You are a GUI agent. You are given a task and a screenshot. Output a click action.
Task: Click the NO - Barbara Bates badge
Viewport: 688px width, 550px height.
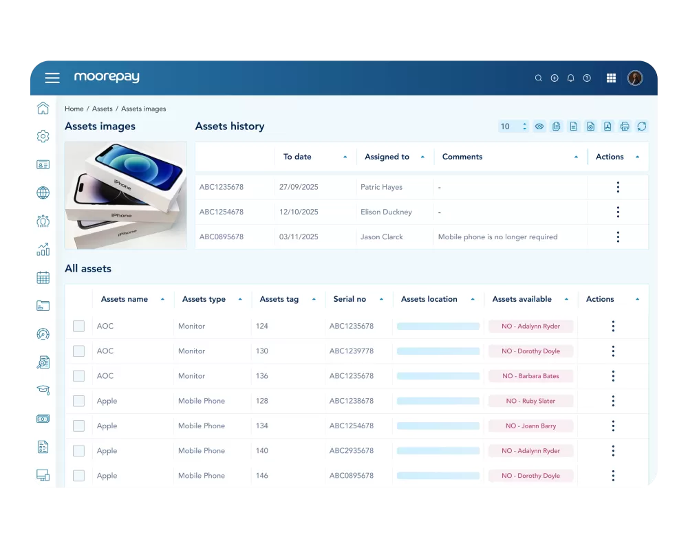click(x=530, y=376)
